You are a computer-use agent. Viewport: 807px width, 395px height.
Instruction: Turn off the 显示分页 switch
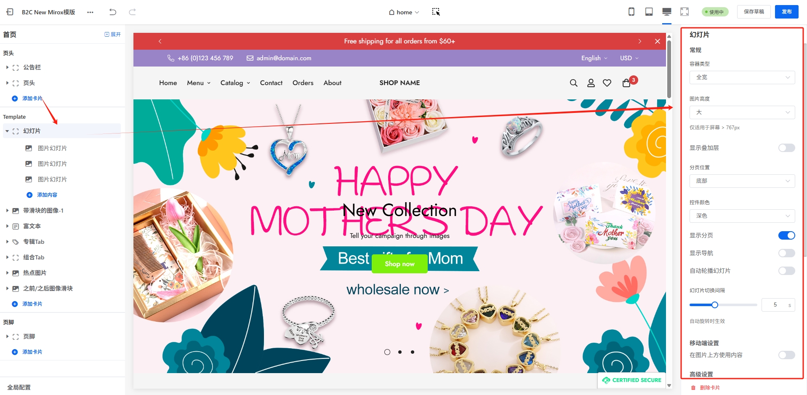tap(786, 235)
